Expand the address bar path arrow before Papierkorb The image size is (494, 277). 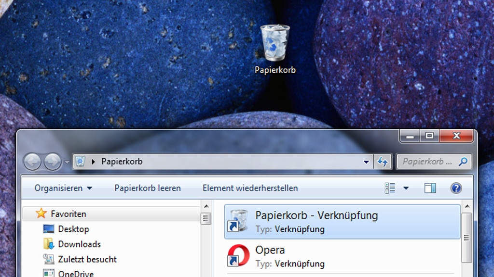(93, 162)
